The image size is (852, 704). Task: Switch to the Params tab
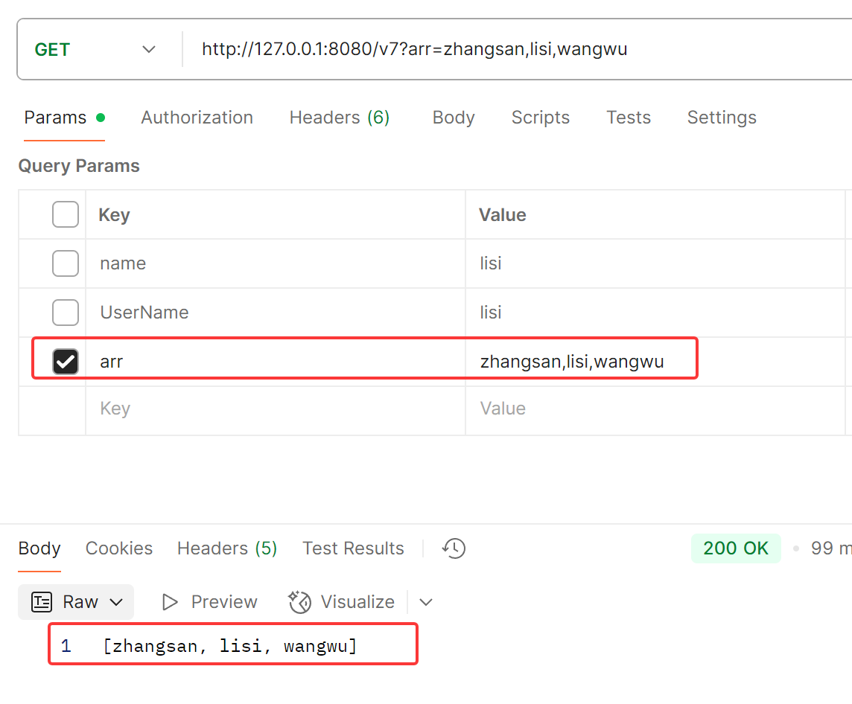[x=64, y=118]
